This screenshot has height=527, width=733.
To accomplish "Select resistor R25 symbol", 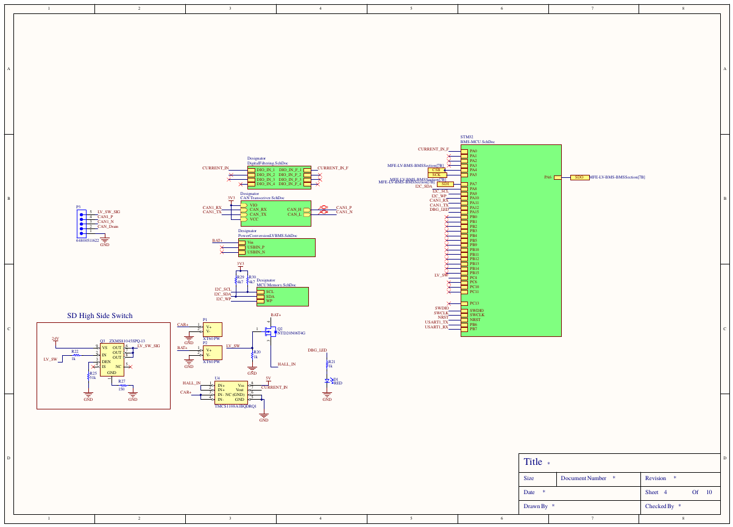I will (89, 375).
